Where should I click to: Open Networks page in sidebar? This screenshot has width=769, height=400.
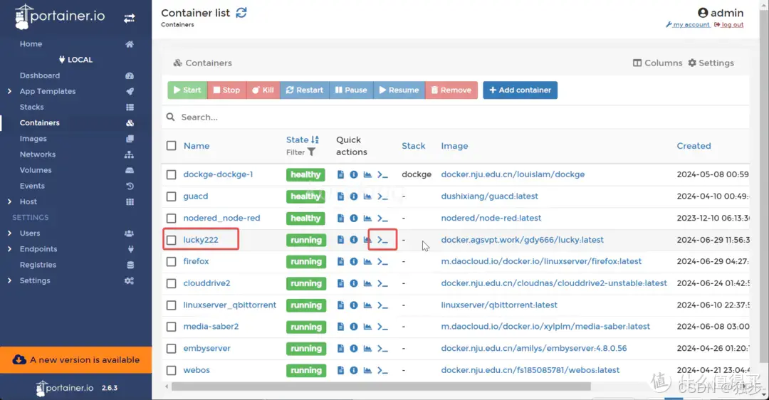coord(37,154)
